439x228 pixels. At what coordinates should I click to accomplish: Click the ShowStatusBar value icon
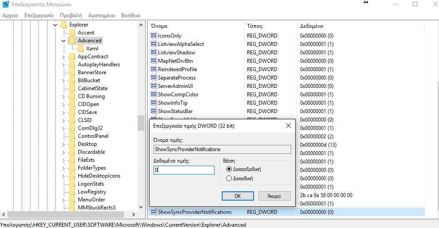(x=154, y=111)
